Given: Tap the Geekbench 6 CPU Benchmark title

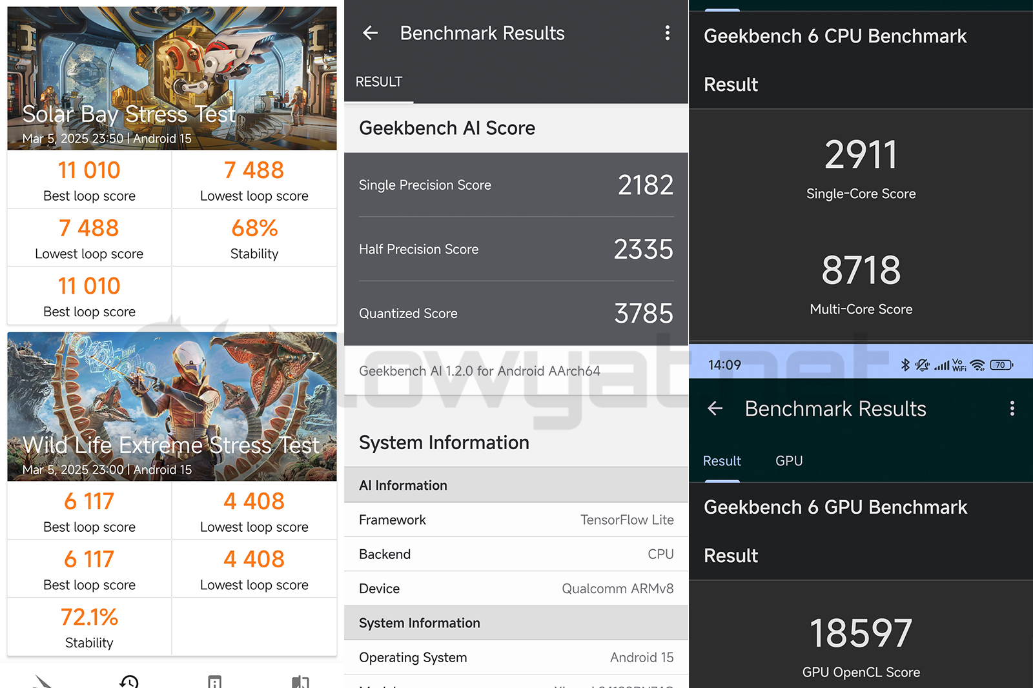Looking at the screenshot, I should click(835, 36).
